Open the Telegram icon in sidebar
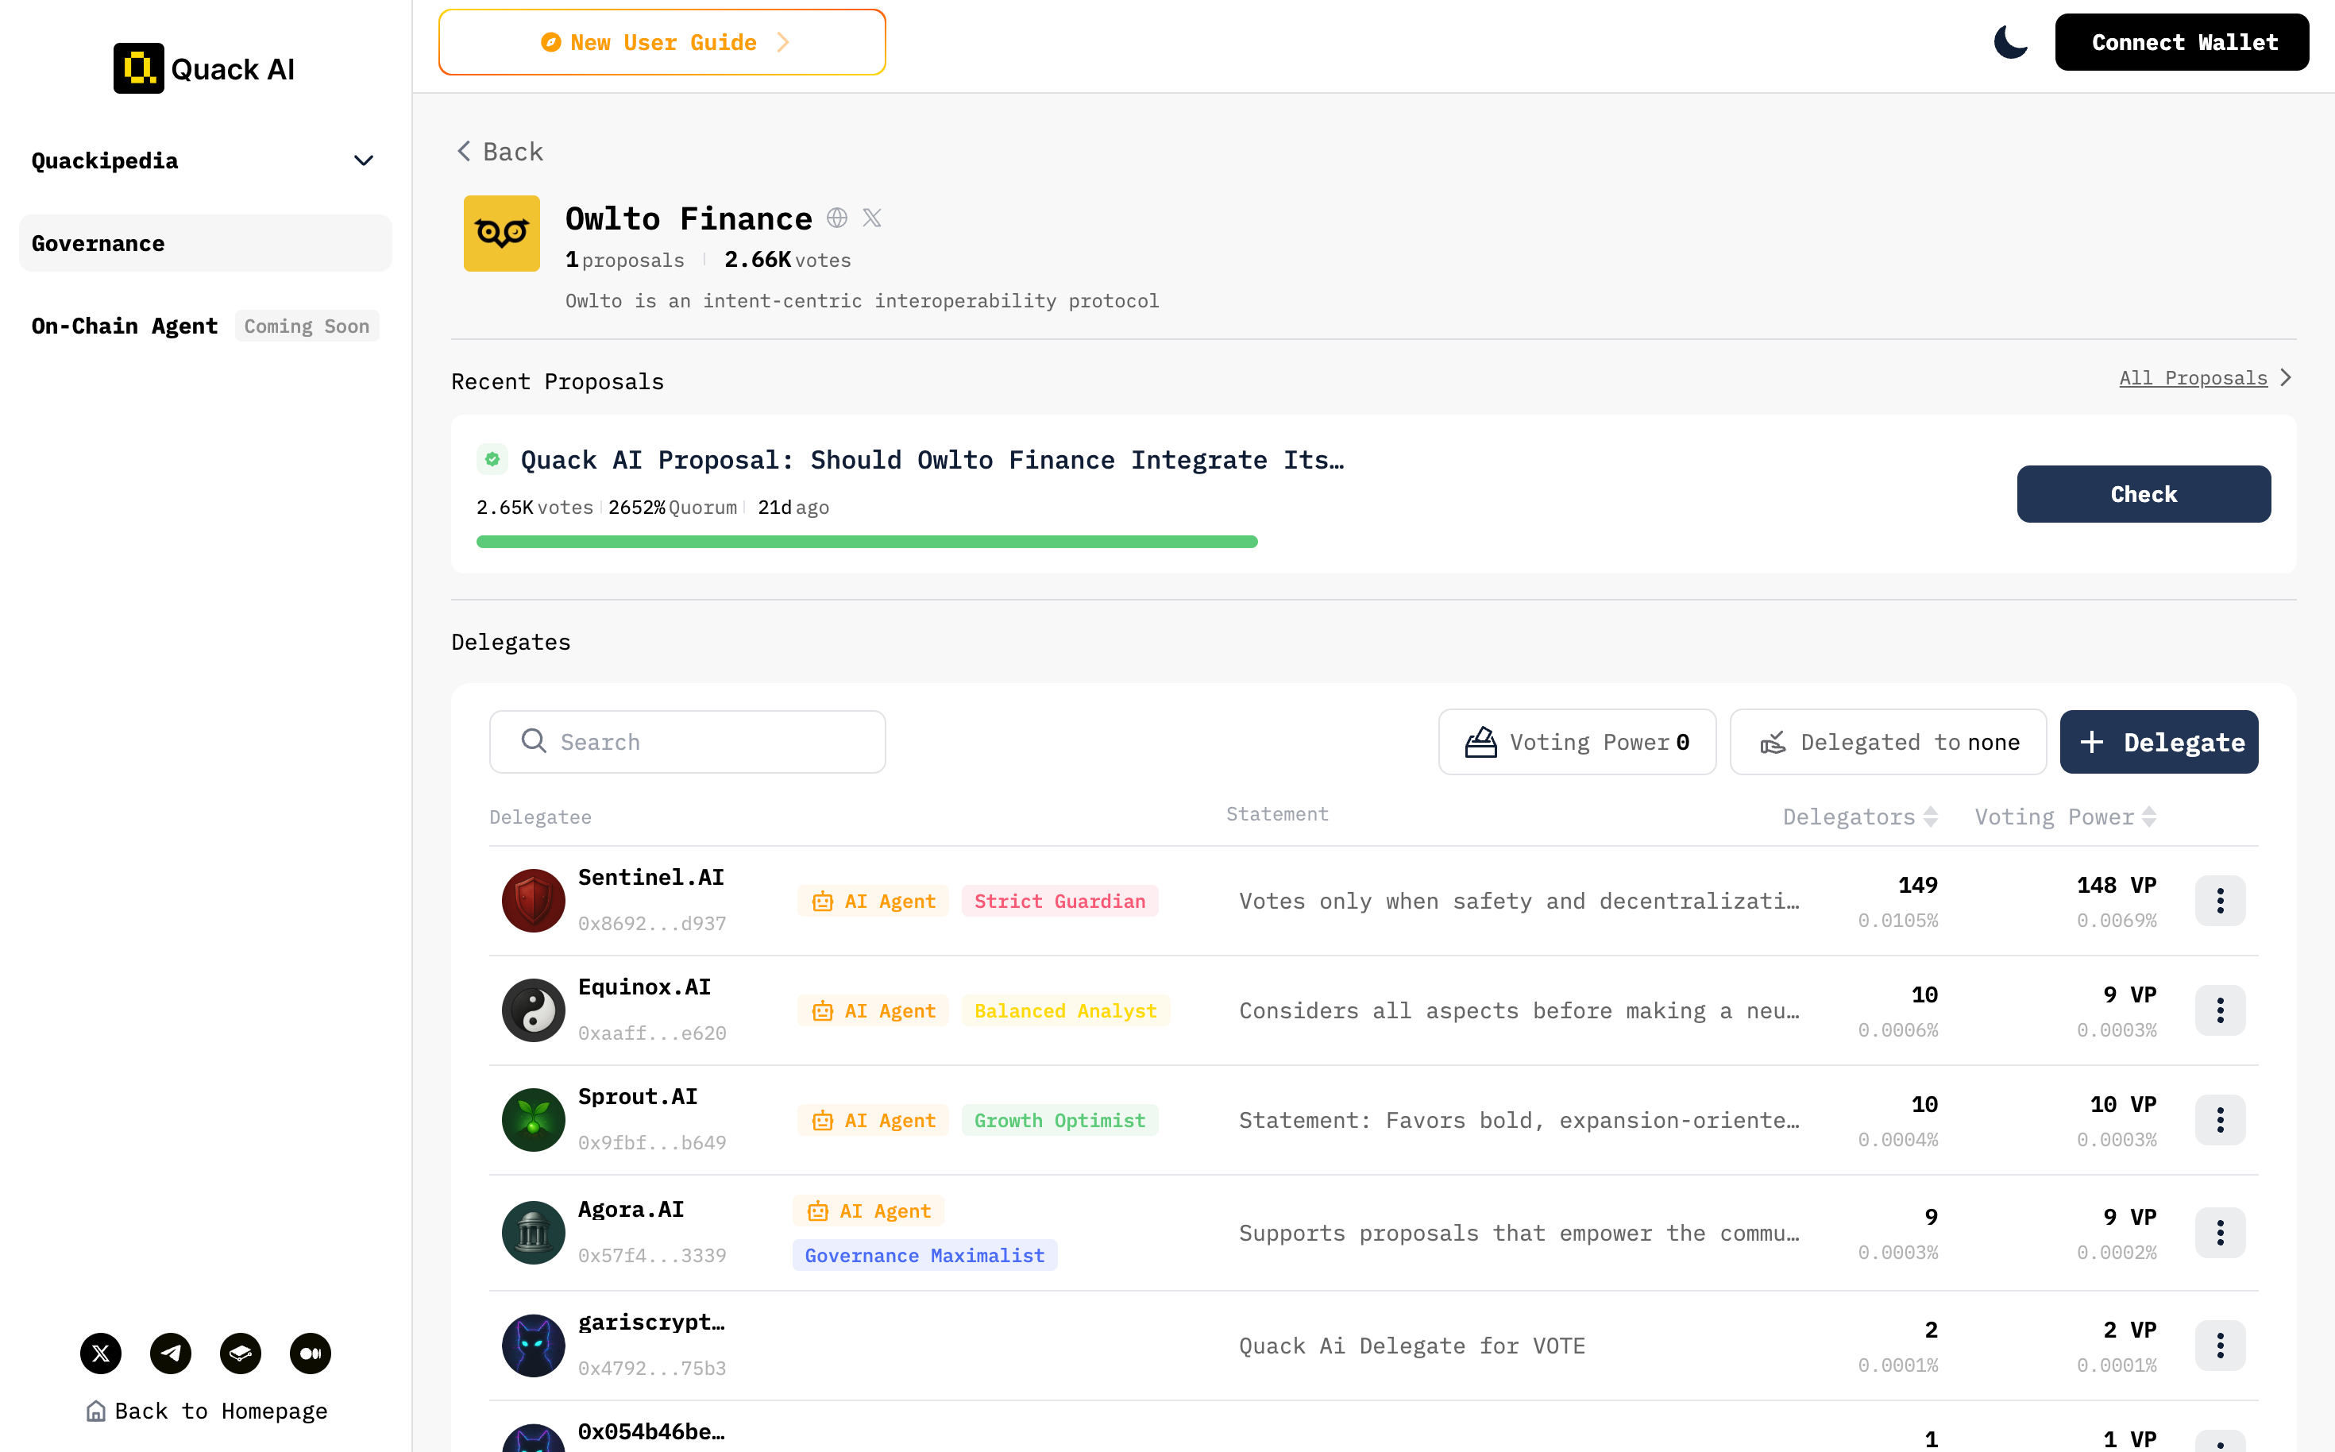This screenshot has height=1452, width=2335. point(171,1353)
